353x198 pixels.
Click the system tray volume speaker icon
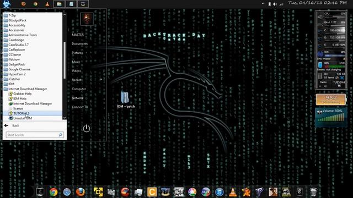pyautogui.click(x=275, y=4)
